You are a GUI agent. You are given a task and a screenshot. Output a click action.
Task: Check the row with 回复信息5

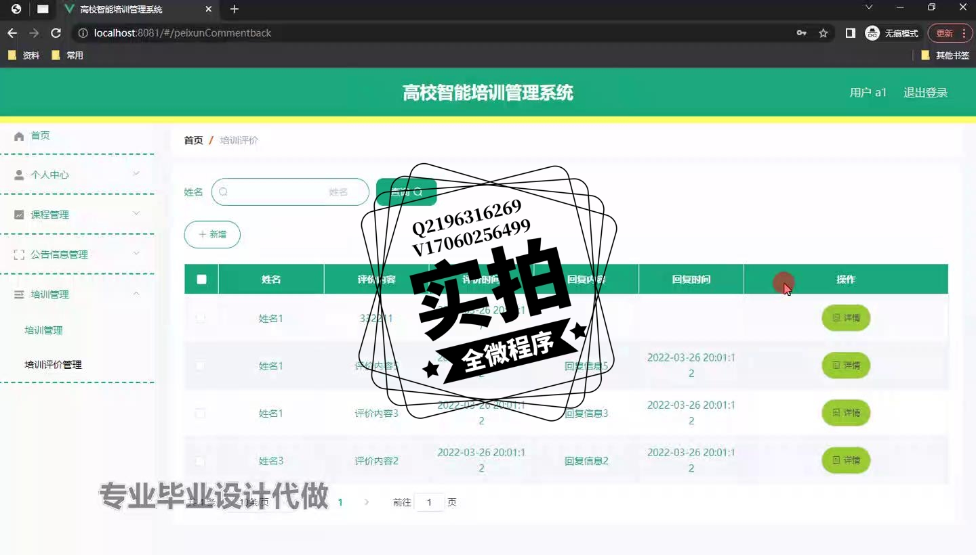pyautogui.click(x=201, y=365)
